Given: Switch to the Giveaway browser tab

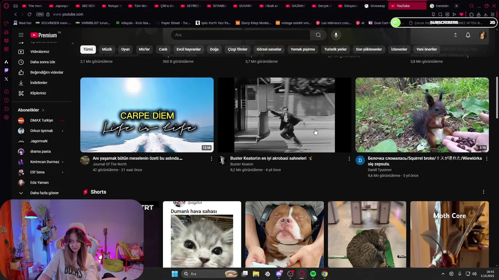Looking at the screenshot, I should click(x=375, y=6).
